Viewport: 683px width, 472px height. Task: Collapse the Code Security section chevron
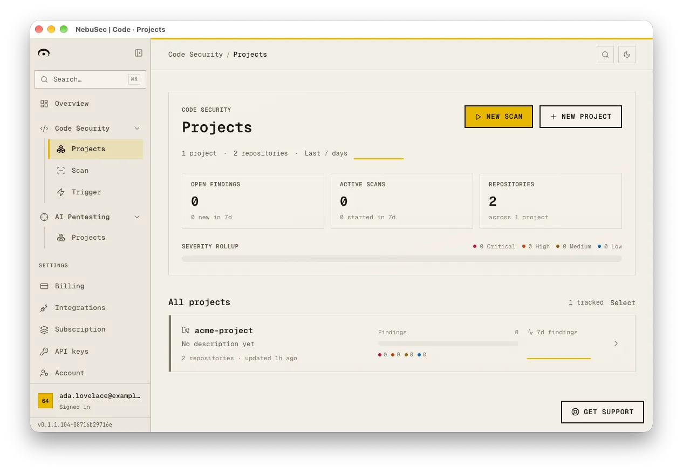pyautogui.click(x=137, y=129)
